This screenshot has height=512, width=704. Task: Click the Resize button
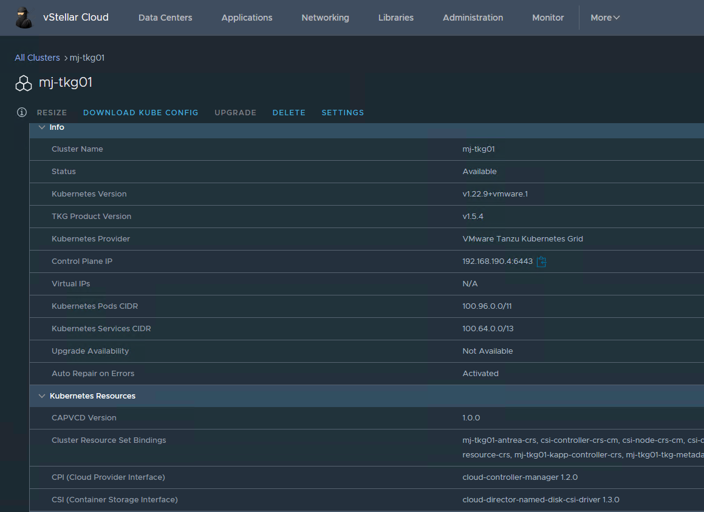click(x=52, y=113)
